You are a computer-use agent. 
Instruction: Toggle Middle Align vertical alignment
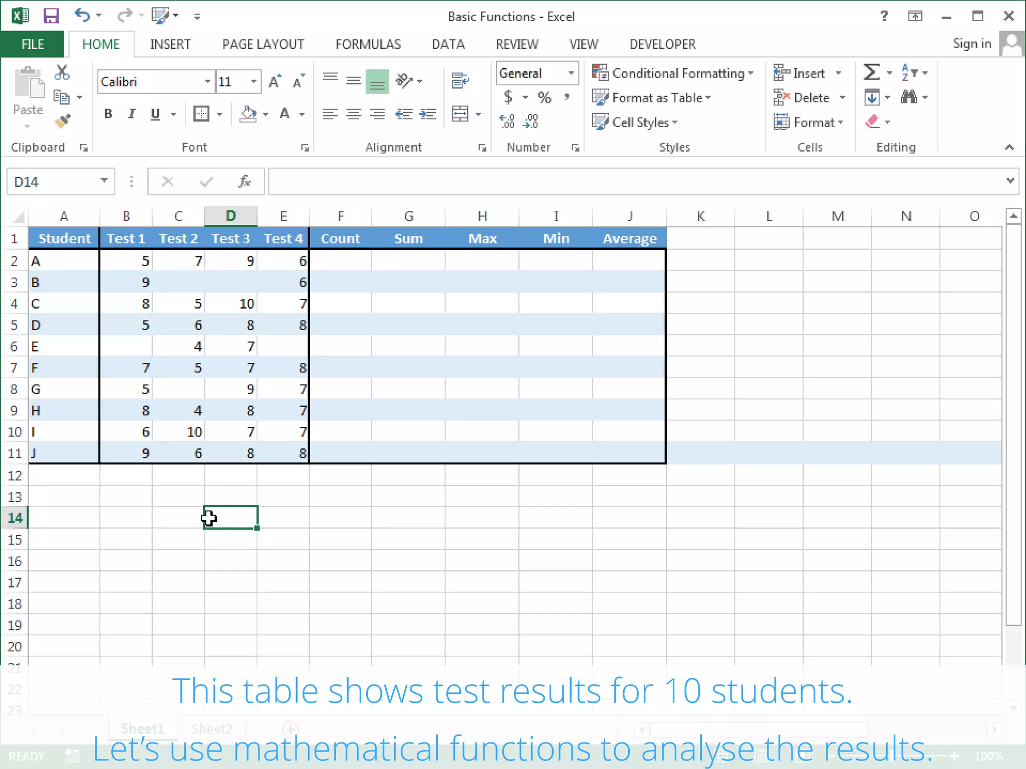click(x=354, y=81)
